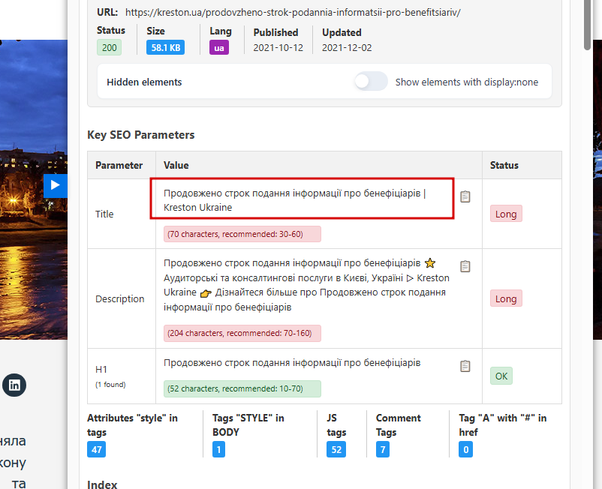602x489 pixels.
Task: Open the LinkedIn share icon
Action: pyautogui.click(x=14, y=385)
